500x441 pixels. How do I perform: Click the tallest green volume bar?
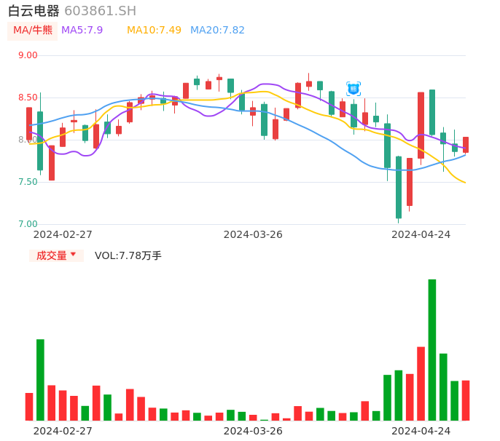coord(432,350)
